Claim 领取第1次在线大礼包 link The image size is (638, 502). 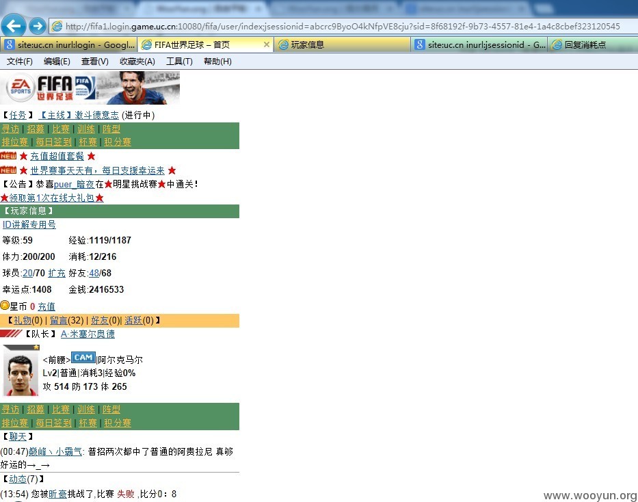[52, 198]
